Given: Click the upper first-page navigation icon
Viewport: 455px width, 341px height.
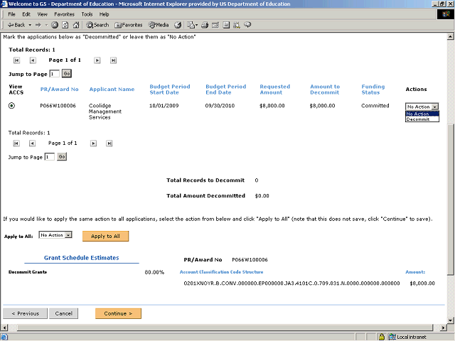Looking at the screenshot, I should click(x=16, y=60).
